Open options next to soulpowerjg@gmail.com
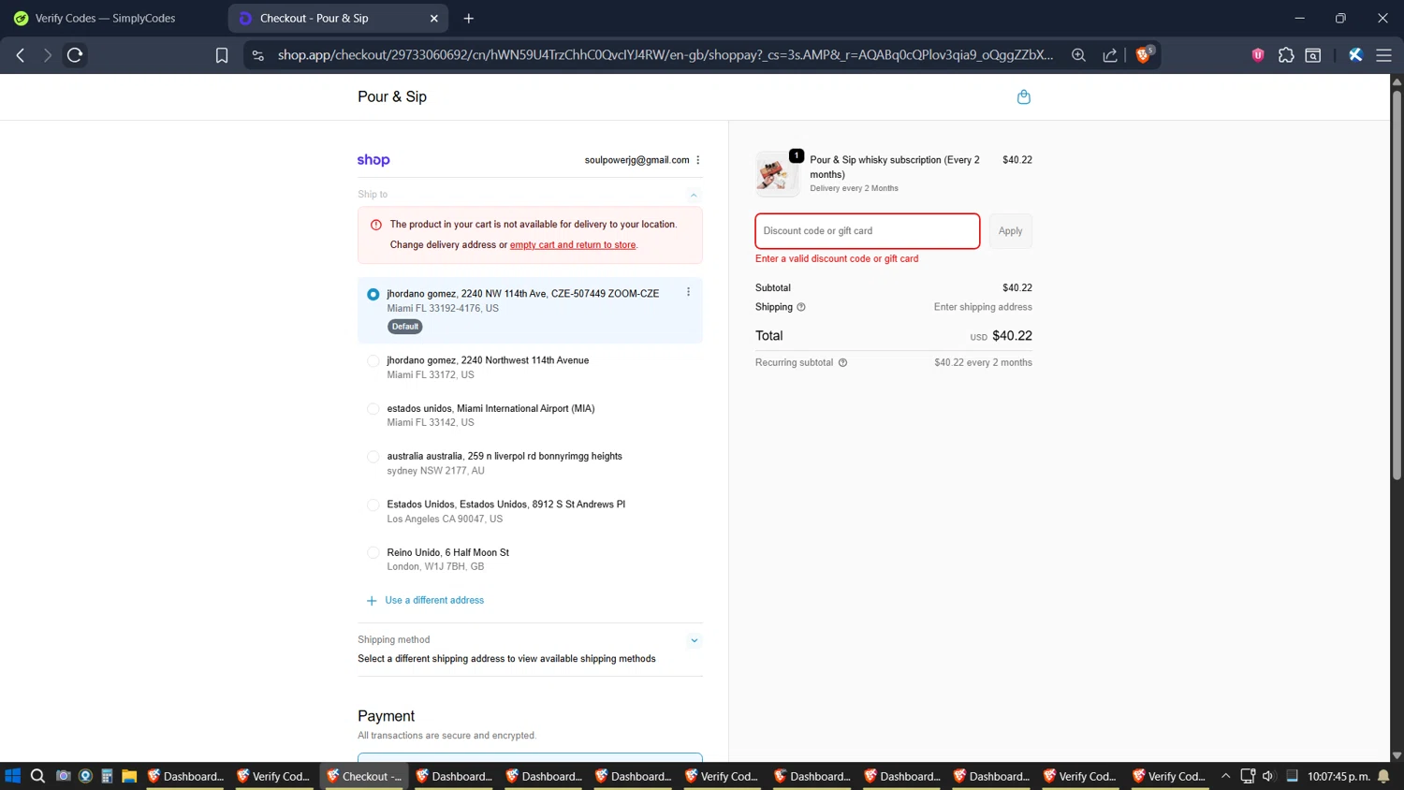This screenshot has width=1404, height=790. click(698, 160)
